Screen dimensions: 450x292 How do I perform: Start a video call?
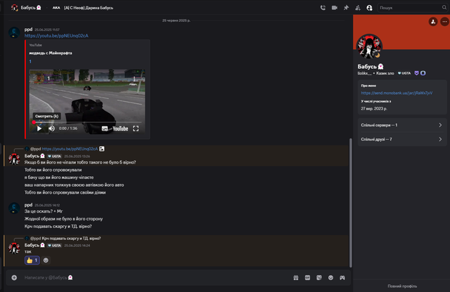pyautogui.click(x=335, y=8)
